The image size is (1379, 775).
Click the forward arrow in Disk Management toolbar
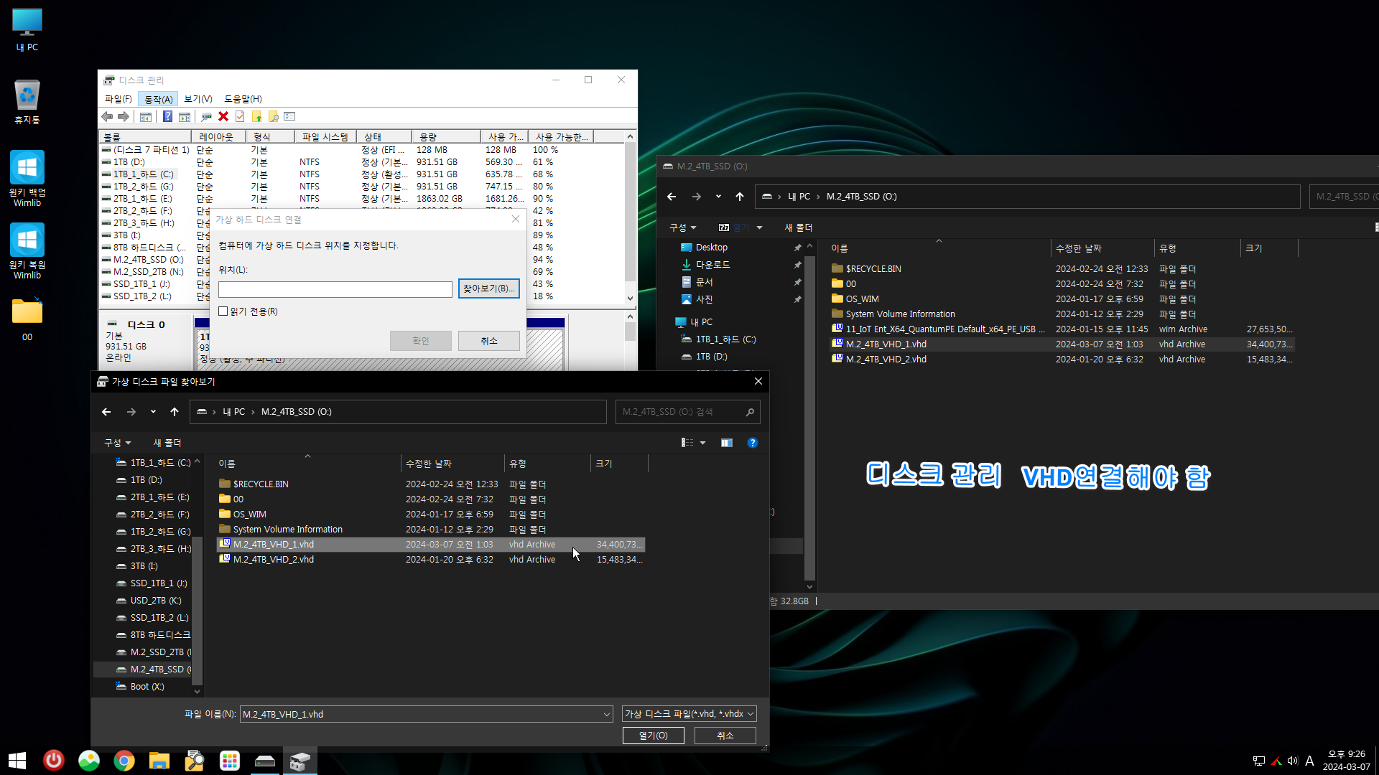(124, 117)
